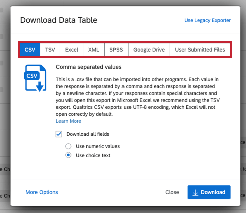Uncheck the Download all fields checkbox

(59, 134)
